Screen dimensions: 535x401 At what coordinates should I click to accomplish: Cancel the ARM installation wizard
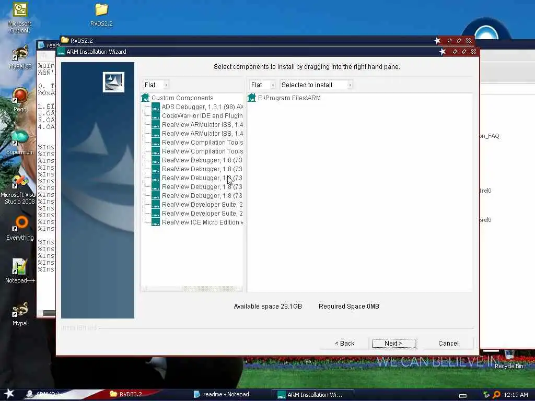[448, 344]
